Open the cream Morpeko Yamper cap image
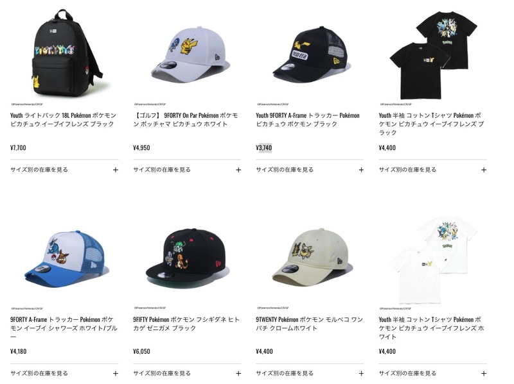Image resolution: width=514 pixels, height=384 pixels. click(312, 258)
